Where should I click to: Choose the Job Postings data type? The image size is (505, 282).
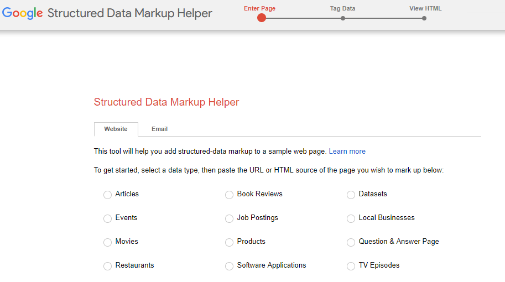230,218
